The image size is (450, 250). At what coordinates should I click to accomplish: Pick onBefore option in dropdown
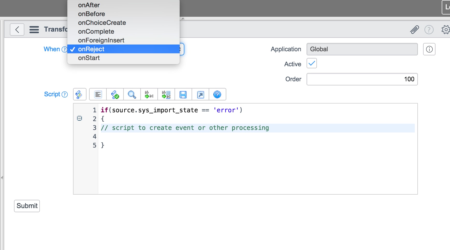[x=91, y=14]
